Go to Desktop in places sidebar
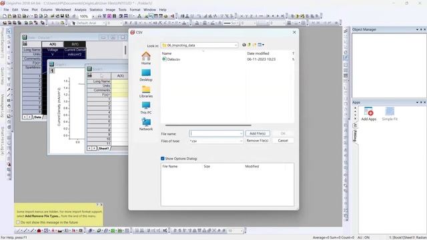427x240 pixels. pyautogui.click(x=146, y=75)
